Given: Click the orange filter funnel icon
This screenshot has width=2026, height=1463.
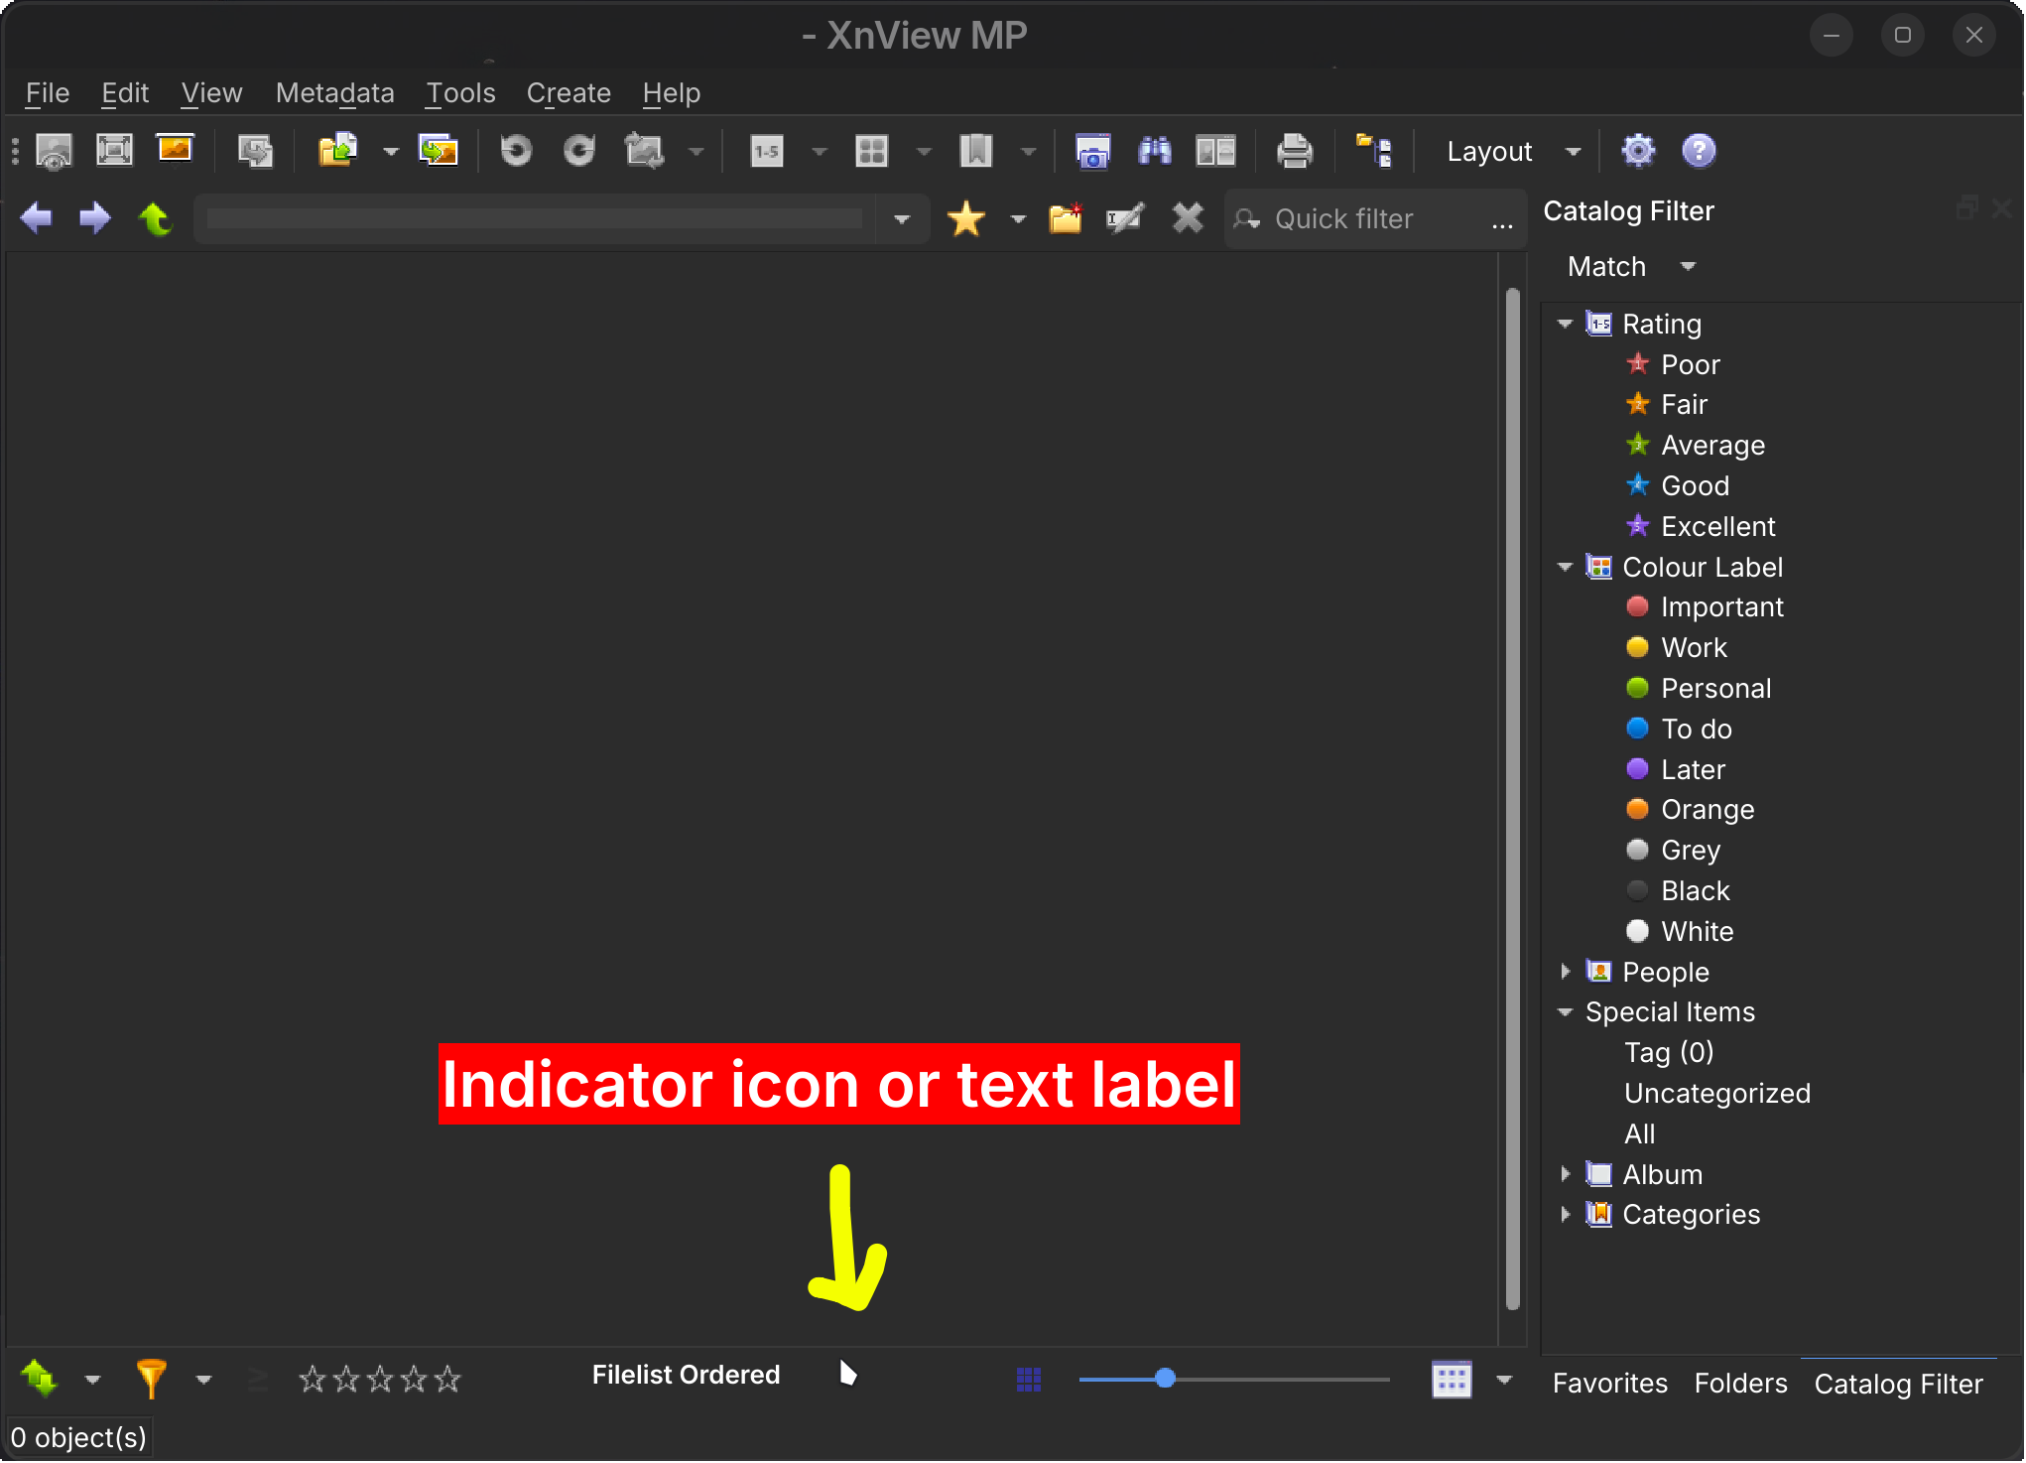Looking at the screenshot, I should (151, 1378).
